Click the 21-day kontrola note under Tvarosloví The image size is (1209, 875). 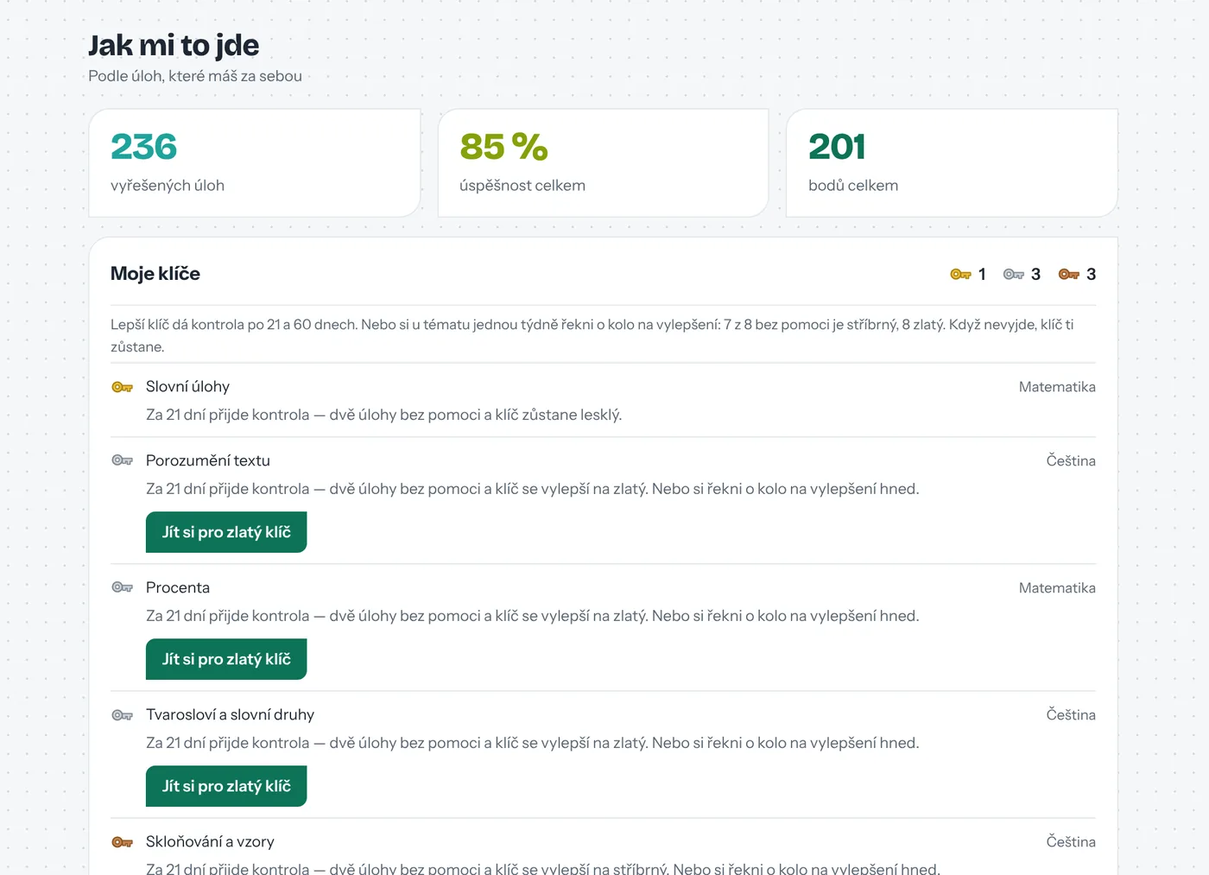tap(532, 743)
